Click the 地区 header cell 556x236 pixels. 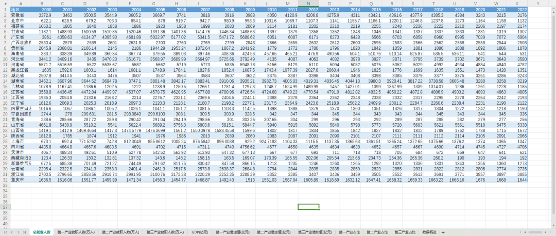20,10
